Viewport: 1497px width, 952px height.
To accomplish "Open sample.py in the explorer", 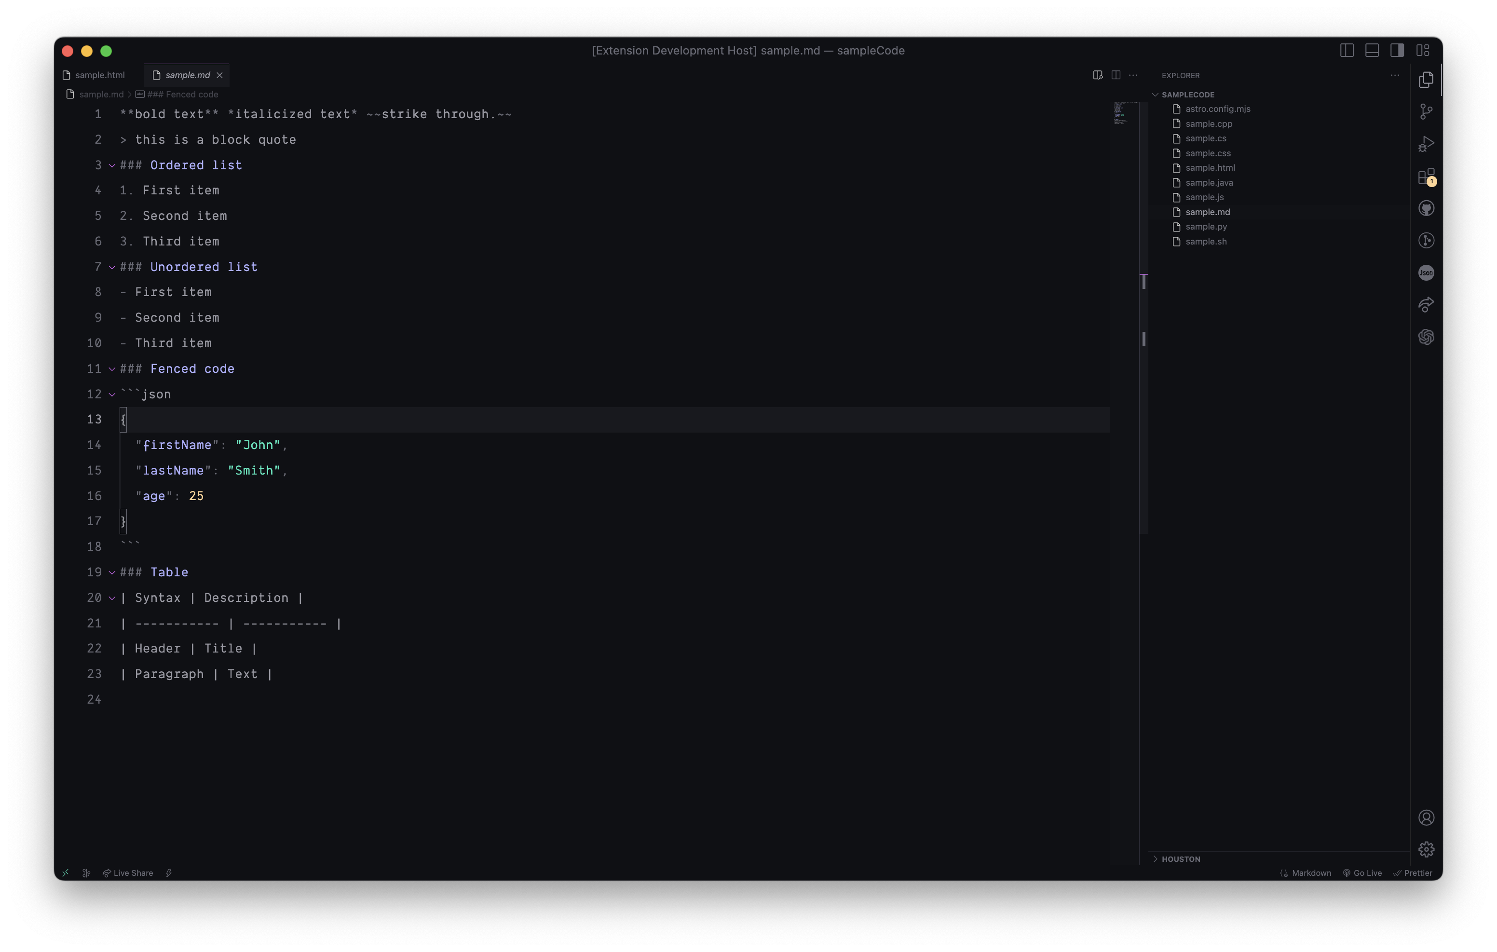I will [1205, 226].
